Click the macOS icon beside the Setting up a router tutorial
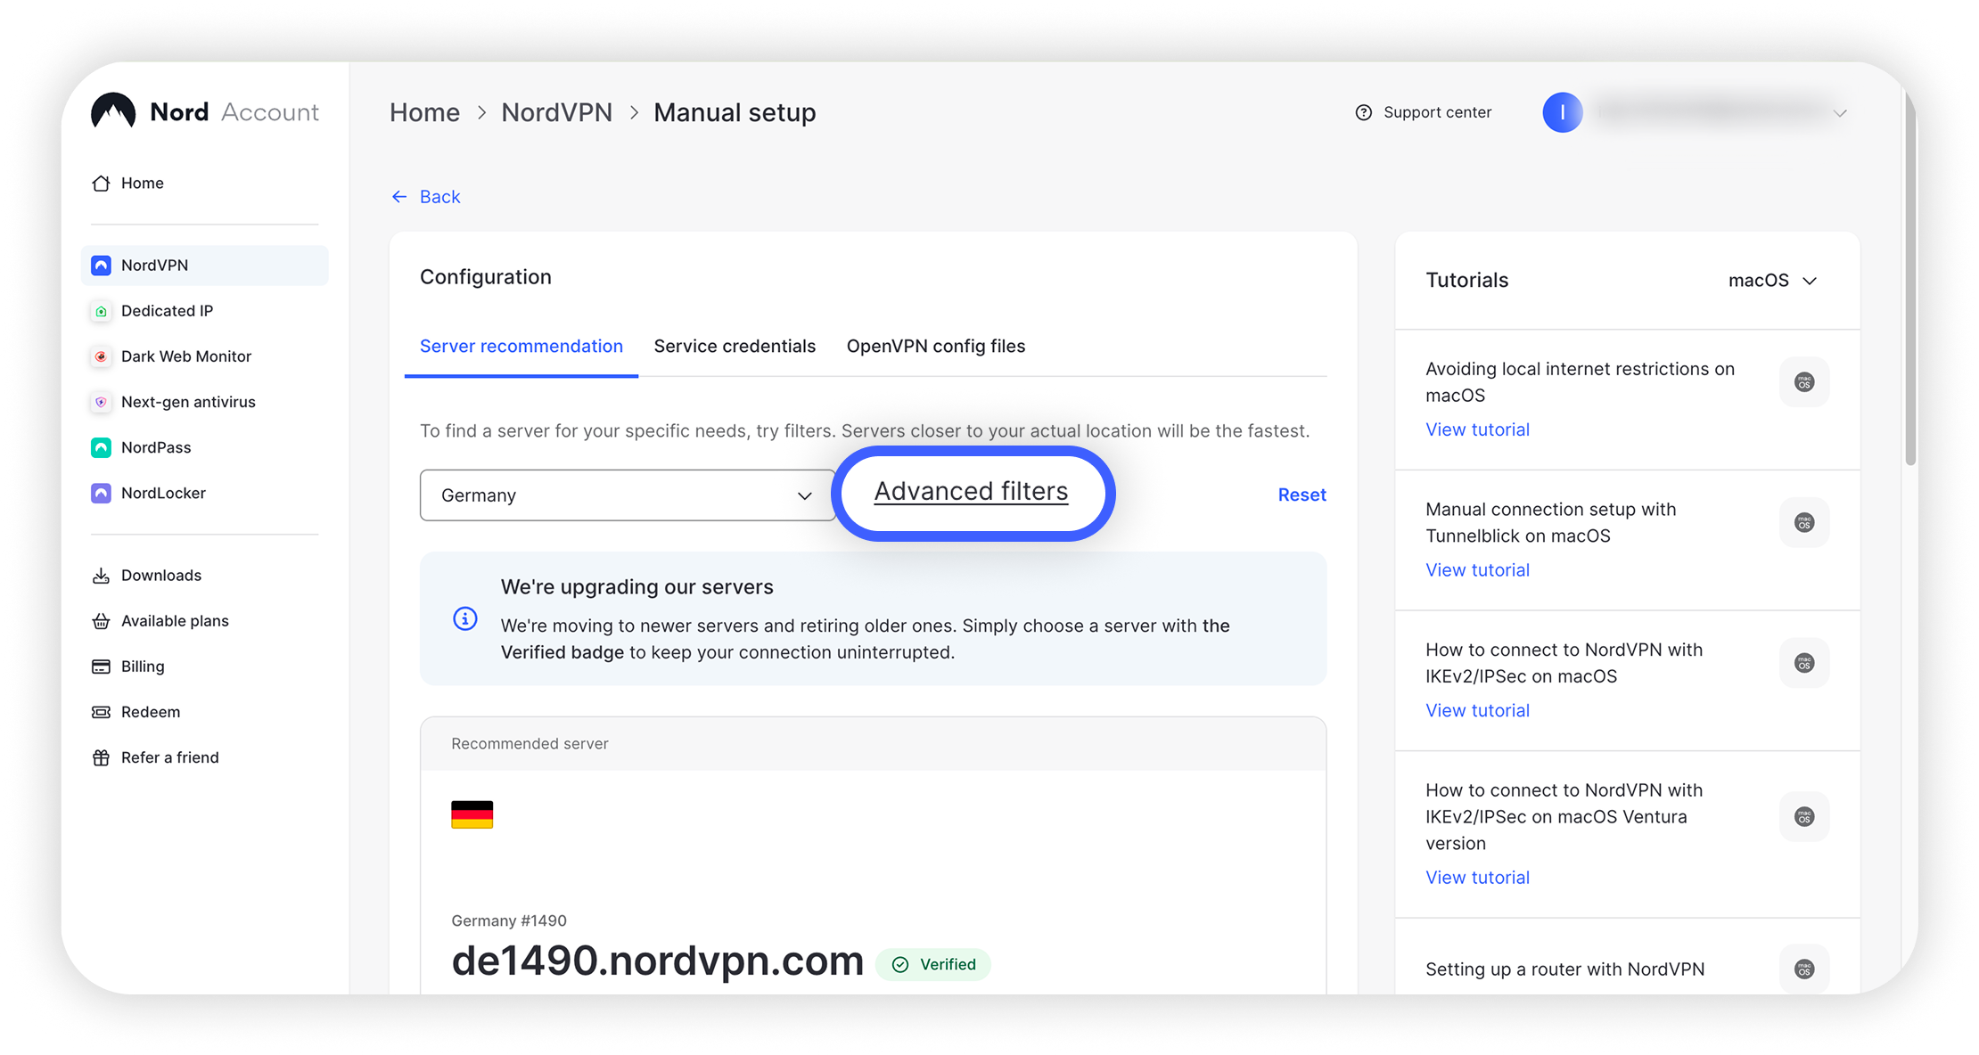The height and width of the screenshot is (1055, 1979). click(x=1804, y=969)
